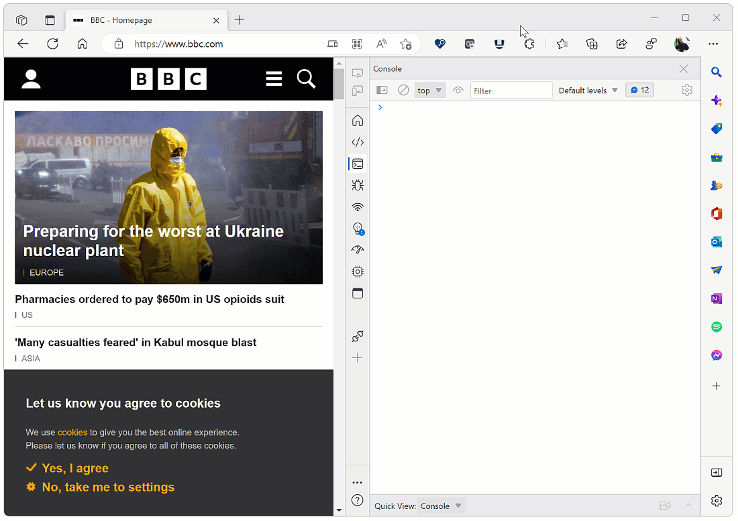Refresh the BBC page
The image size is (738, 521).
tap(53, 44)
